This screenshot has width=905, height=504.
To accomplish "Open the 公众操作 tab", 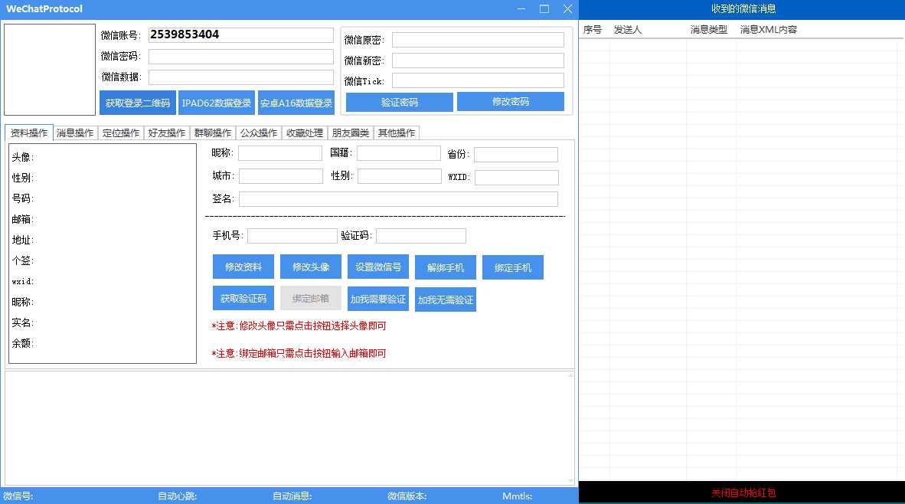I will point(259,133).
